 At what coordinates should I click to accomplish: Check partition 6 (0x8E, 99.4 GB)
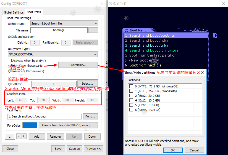131,109
